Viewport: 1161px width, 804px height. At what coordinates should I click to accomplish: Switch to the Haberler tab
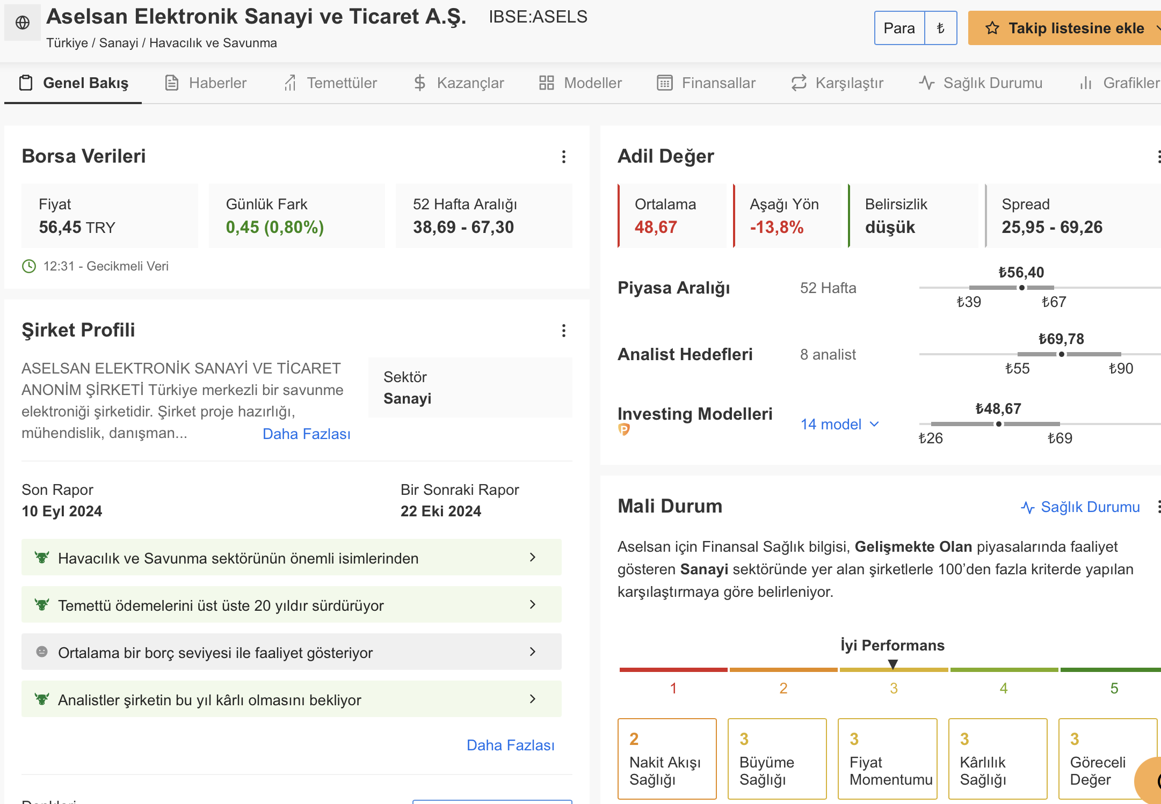pos(206,83)
